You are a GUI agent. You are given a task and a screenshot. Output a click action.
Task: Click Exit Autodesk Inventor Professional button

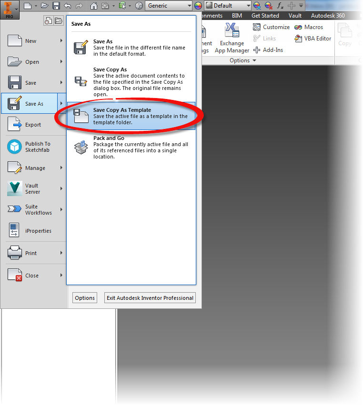pyautogui.click(x=150, y=298)
